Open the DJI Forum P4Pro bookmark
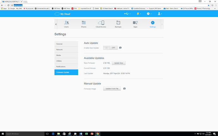 click(x=187, y=9)
